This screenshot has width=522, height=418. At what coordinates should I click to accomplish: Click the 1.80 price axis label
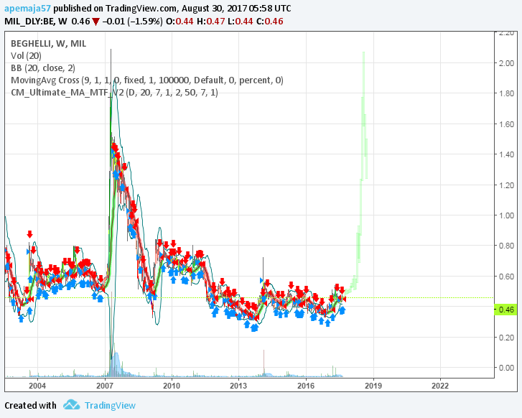tap(506, 93)
